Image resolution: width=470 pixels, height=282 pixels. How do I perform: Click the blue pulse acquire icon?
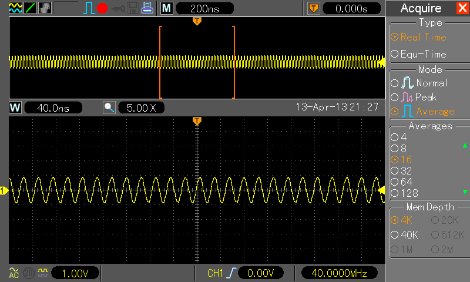coord(89,8)
